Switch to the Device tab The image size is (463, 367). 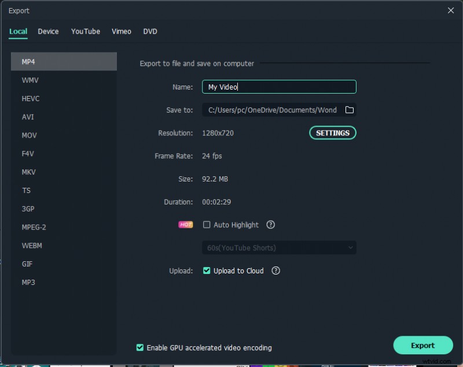pyautogui.click(x=48, y=31)
